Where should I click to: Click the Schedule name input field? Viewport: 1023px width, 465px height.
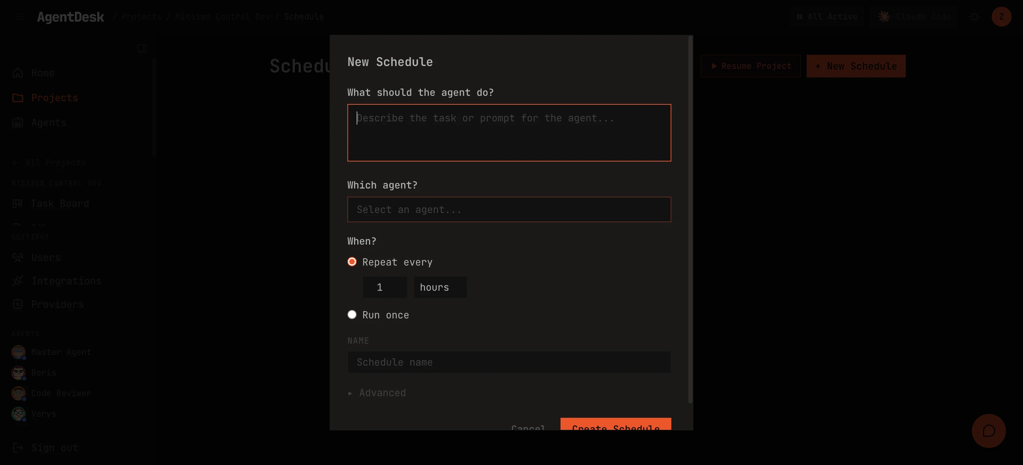pos(509,362)
